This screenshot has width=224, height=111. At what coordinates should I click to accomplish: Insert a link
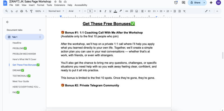pos(127,11)
